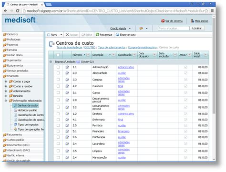The height and width of the screenshot is (172, 226).
Task: Click the Novo toolbar button
Action: pyautogui.click(x=52, y=35)
